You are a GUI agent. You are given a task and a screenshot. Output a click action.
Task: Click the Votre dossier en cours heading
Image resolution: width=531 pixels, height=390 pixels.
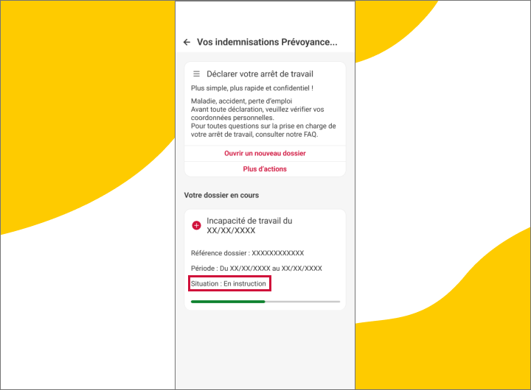pyautogui.click(x=221, y=195)
